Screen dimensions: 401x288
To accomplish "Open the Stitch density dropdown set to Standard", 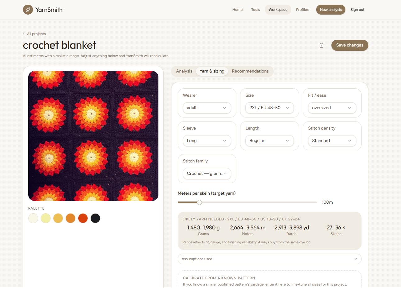I will pos(332,141).
